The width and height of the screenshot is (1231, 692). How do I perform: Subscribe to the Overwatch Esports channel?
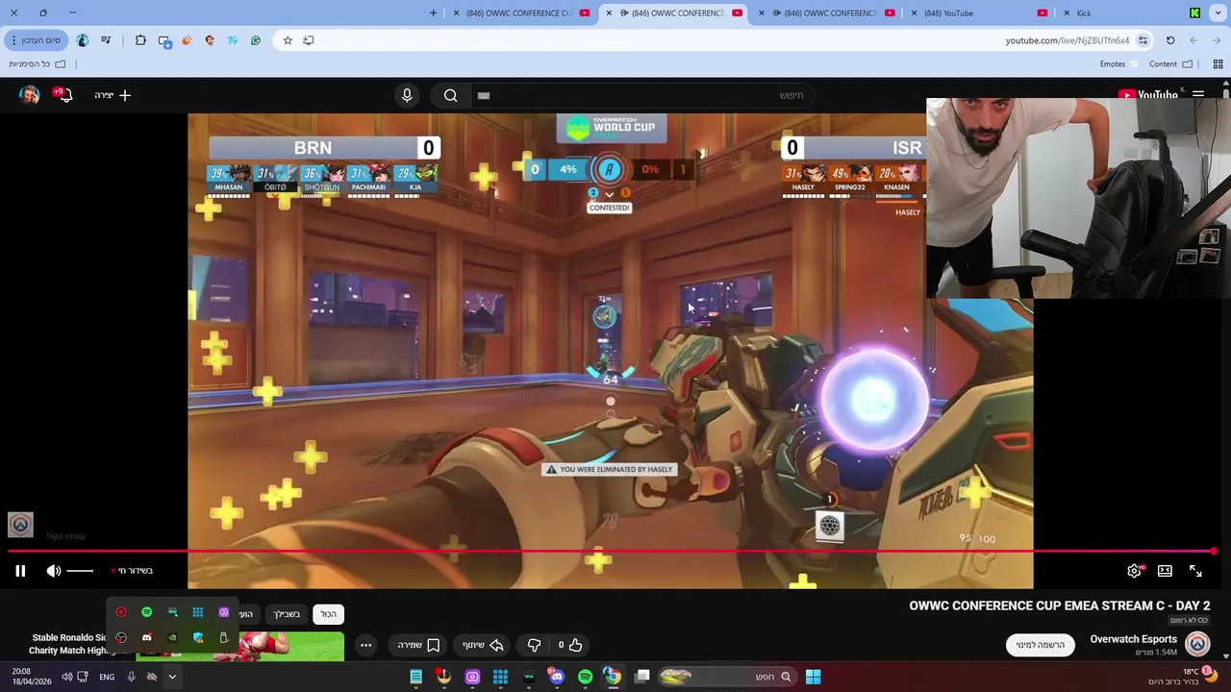1041,645
